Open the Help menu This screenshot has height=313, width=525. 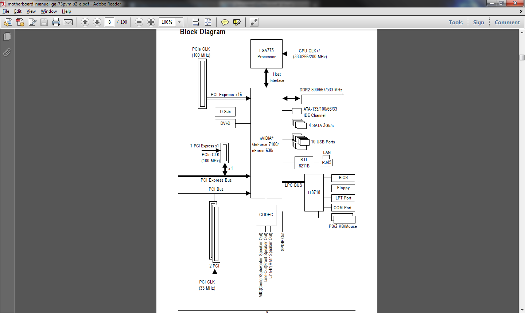66,11
